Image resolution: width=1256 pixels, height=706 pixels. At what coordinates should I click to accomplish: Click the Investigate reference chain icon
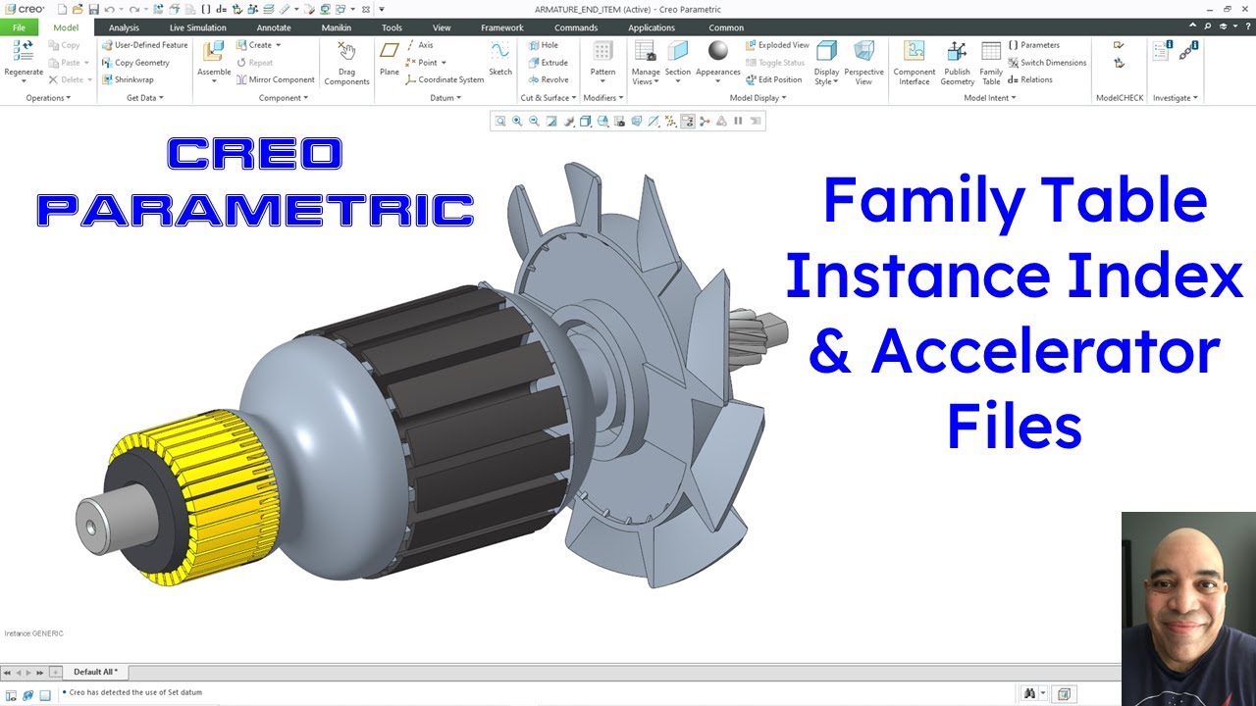pyautogui.click(x=1188, y=51)
